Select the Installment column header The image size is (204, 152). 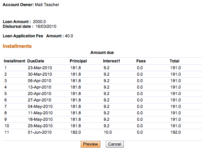(x=14, y=61)
